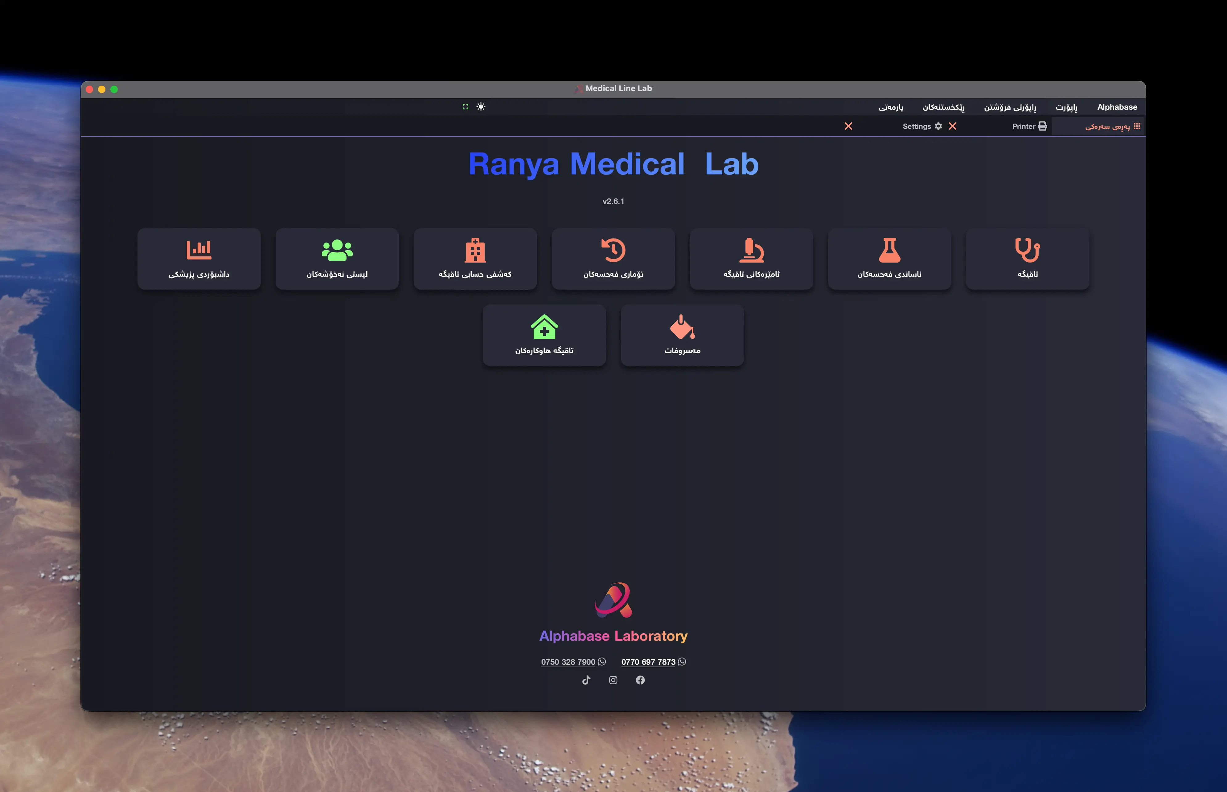Open the ڕاپۆرتی فرۆشتن menu
This screenshot has height=792, width=1227.
pyautogui.click(x=1010, y=107)
